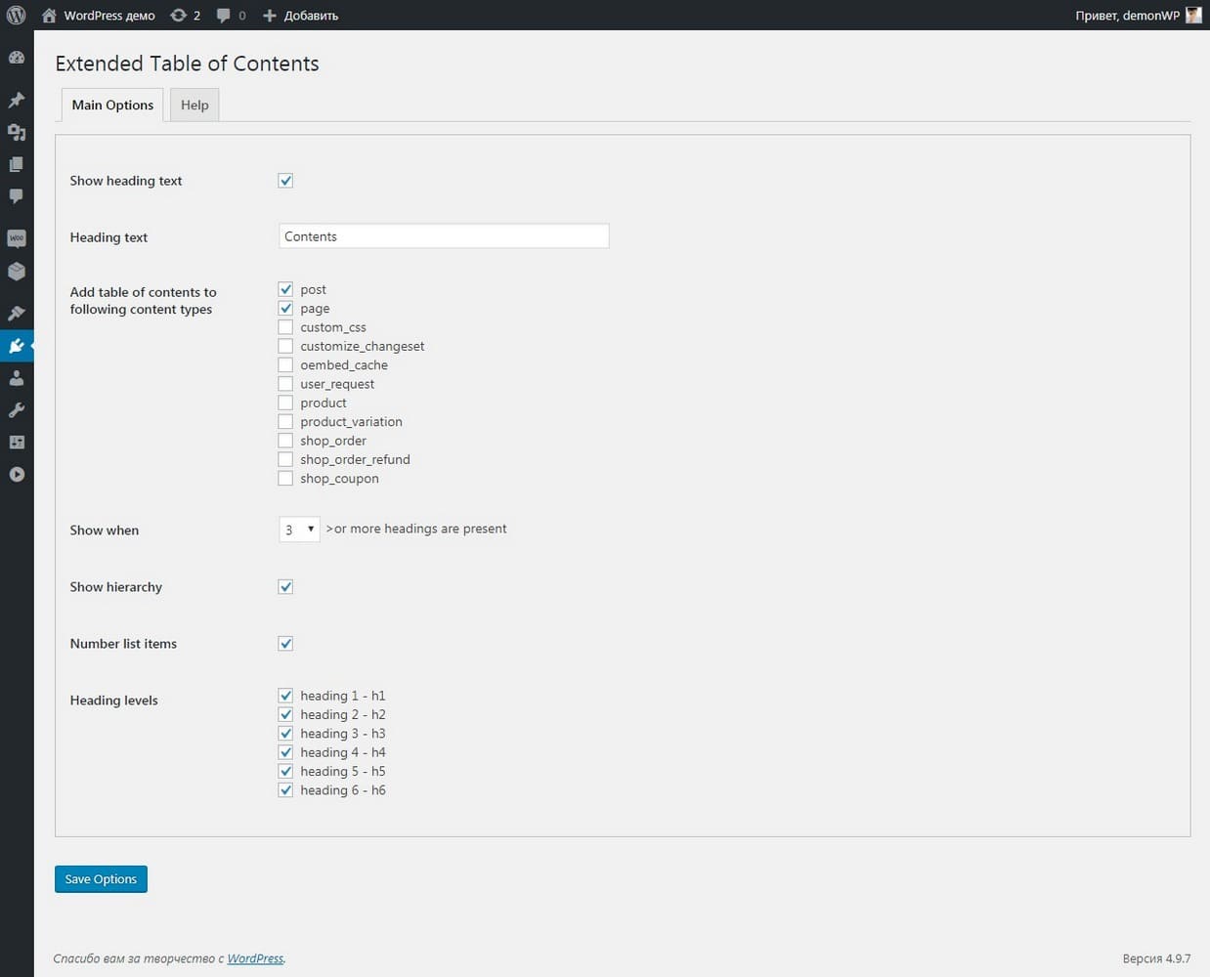Enable the custom_css content type

click(285, 327)
